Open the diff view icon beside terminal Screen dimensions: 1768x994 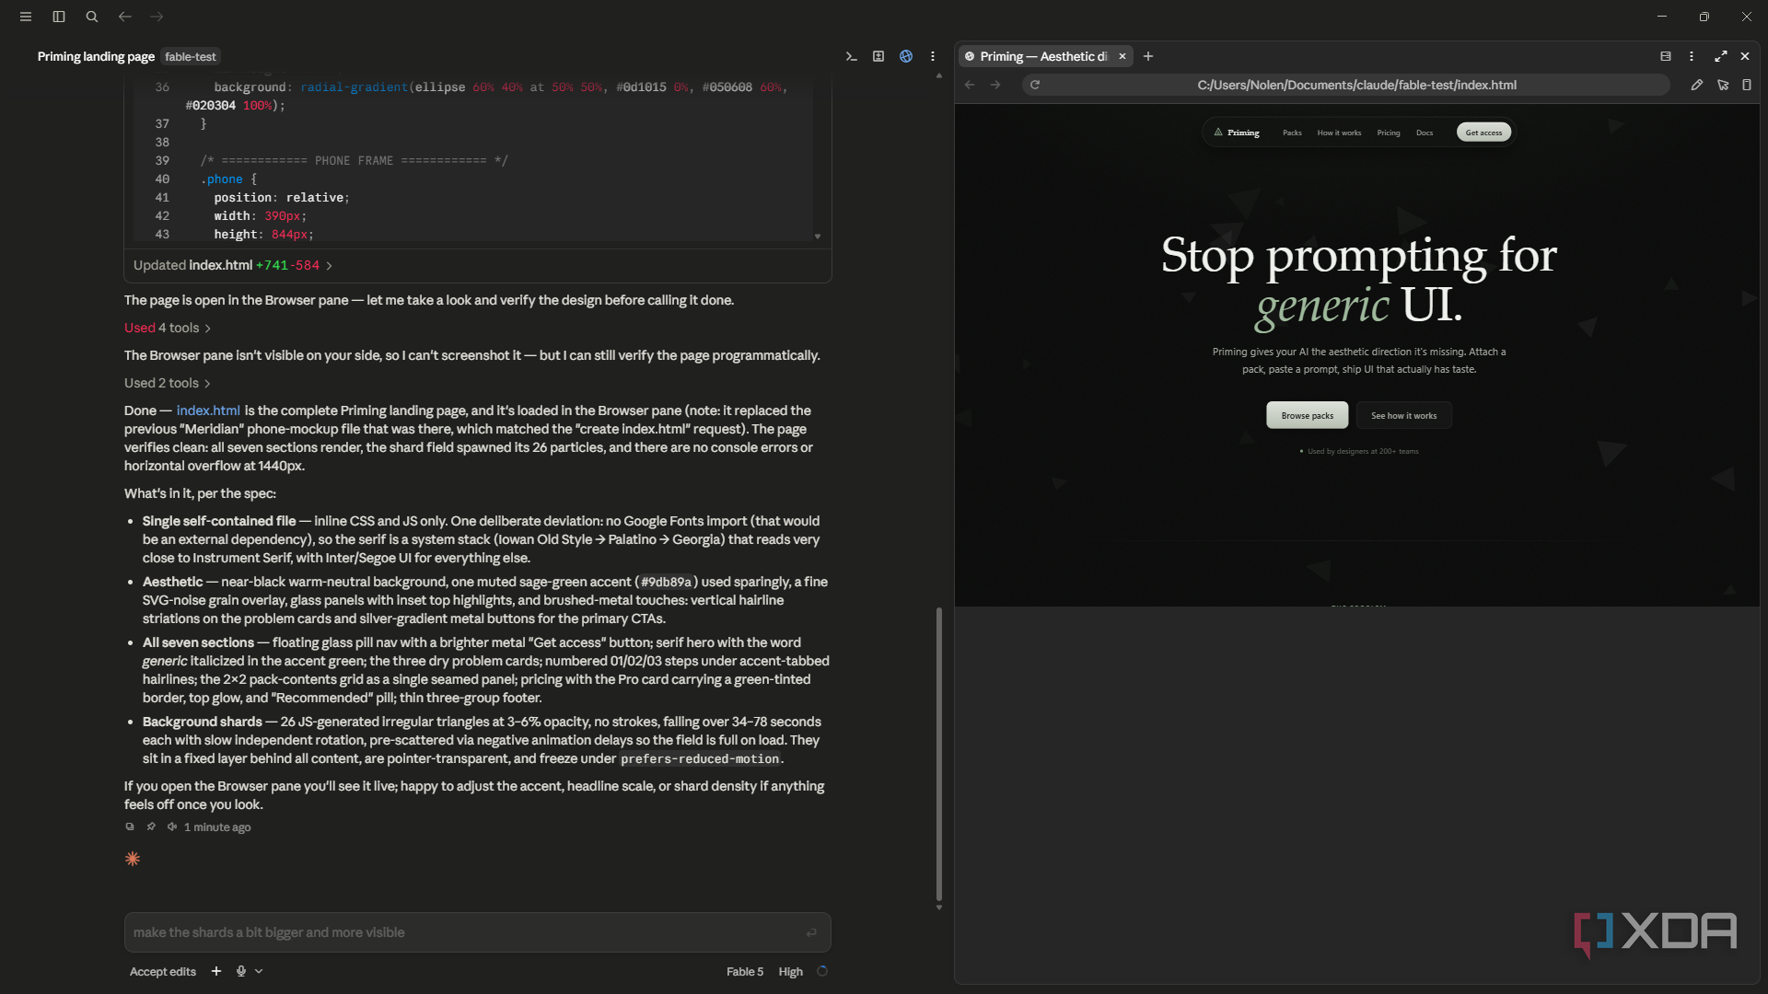878,56
